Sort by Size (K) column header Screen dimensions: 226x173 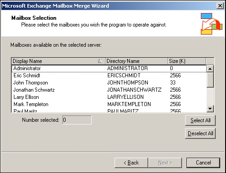click(x=186, y=61)
